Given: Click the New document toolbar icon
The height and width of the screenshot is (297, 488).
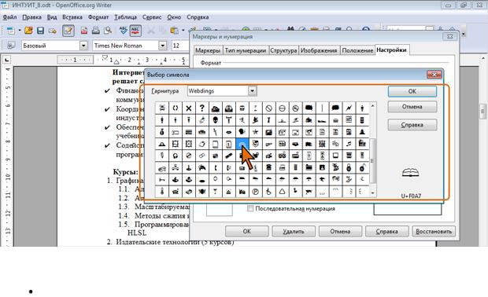Looking at the screenshot, I should (x=11, y=31).
